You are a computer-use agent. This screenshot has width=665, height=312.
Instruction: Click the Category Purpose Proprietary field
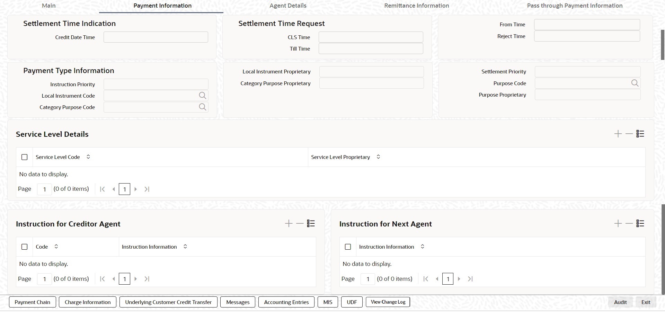[372, 83]
